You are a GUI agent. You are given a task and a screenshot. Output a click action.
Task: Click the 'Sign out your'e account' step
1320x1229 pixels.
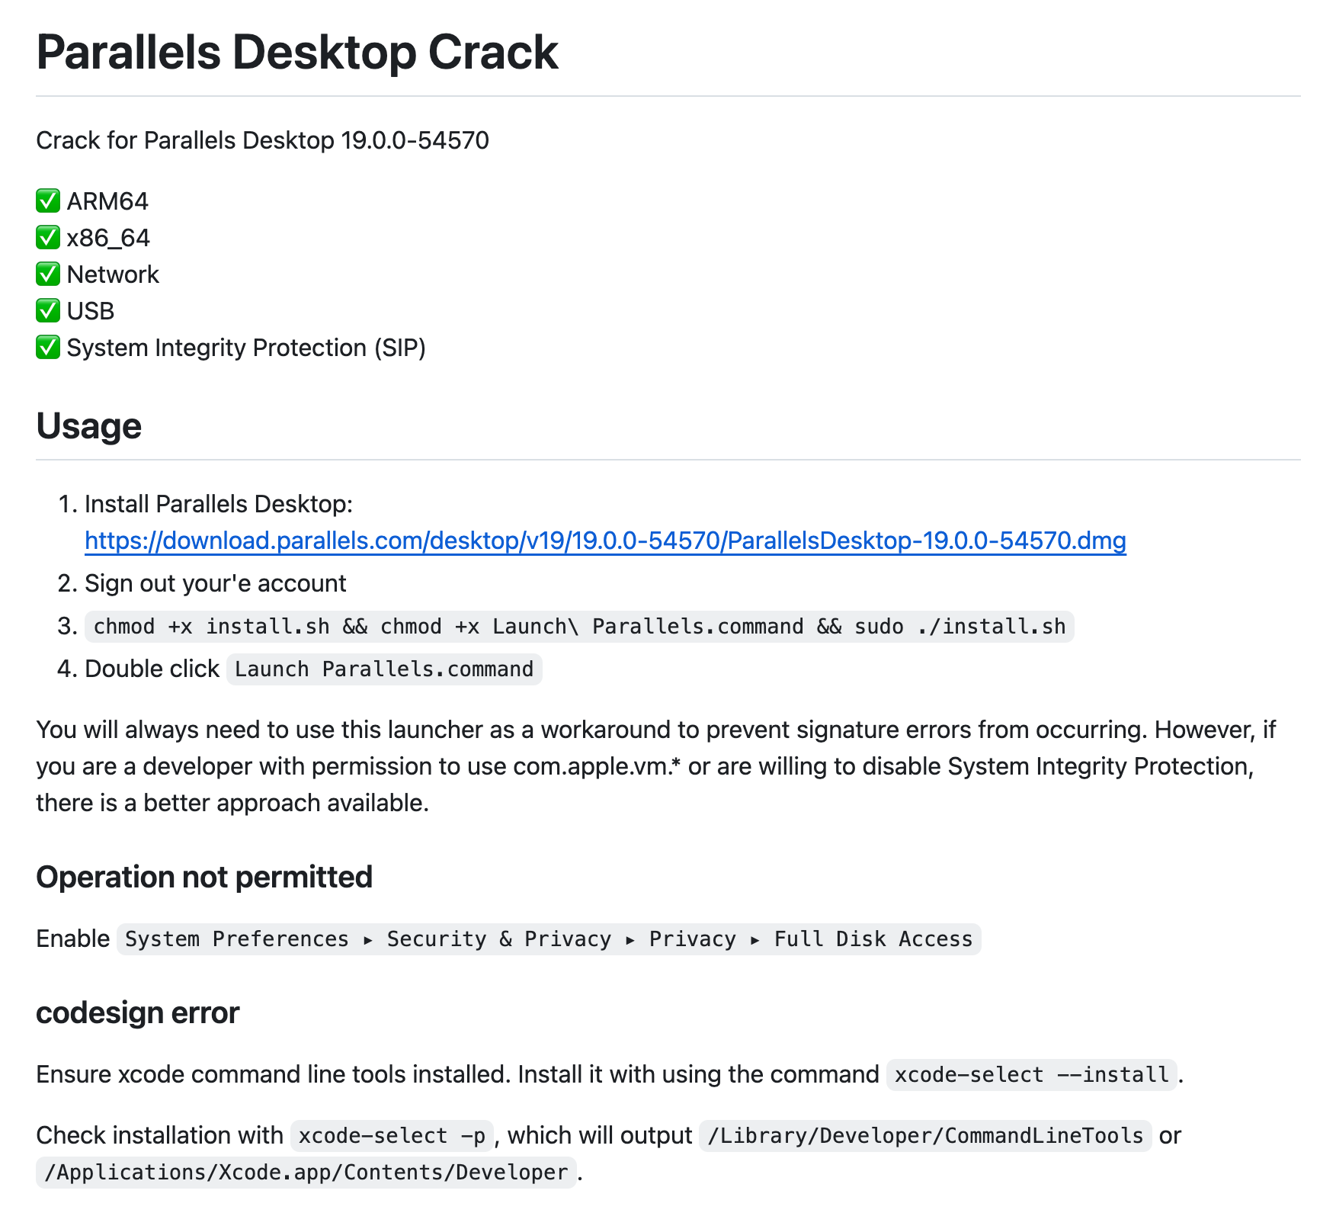pos(215,583)
